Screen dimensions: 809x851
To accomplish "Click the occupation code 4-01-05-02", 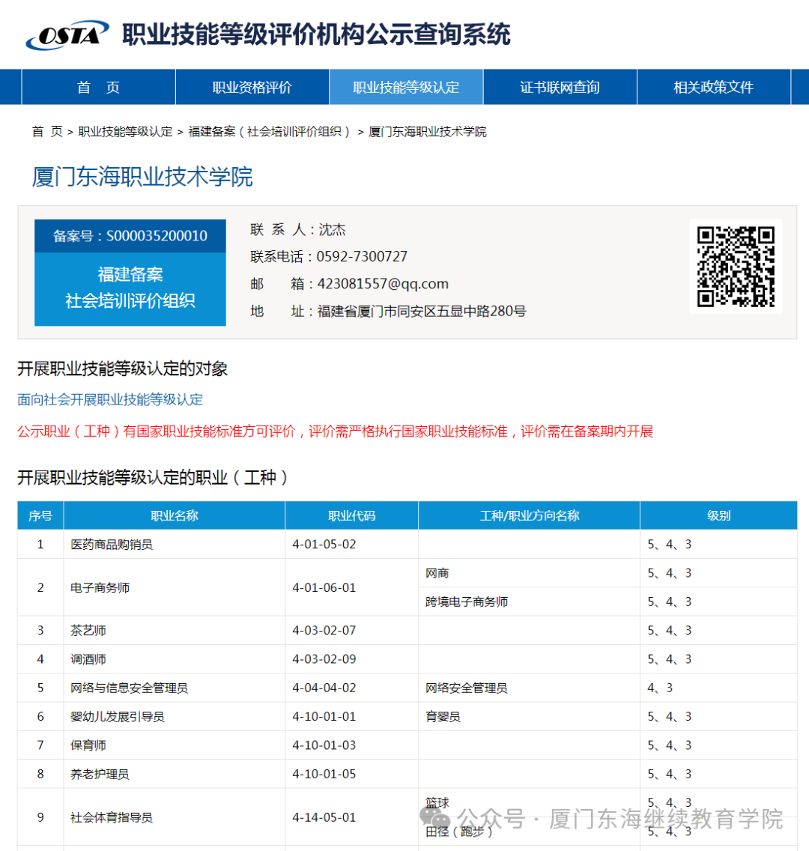I will click(x=324, y=545).
